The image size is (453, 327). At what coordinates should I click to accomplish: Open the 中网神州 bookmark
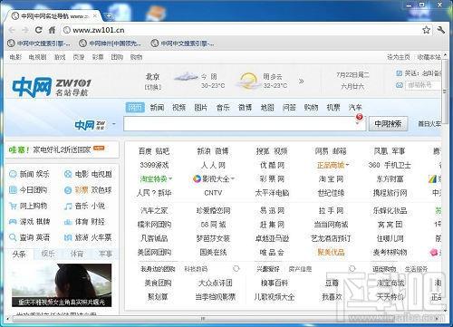pyautogui.click(x=111, y=43)
